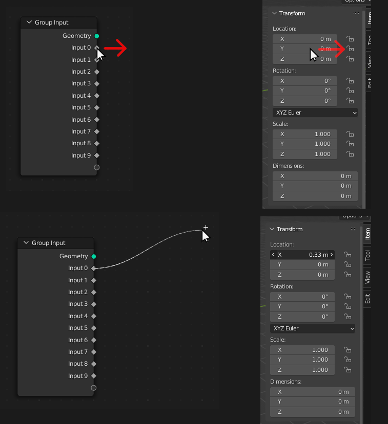Click the Rotation Z field in the upper panel
The width and height of the screenshot is (388, 424).
pos(305,101)
